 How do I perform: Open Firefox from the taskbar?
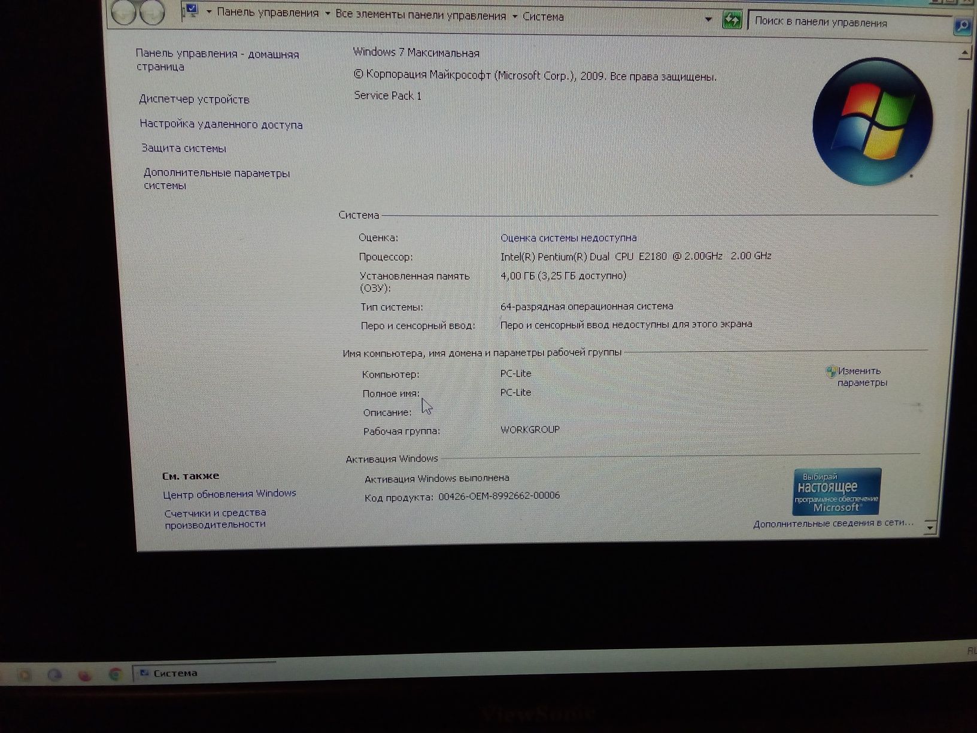85,676
